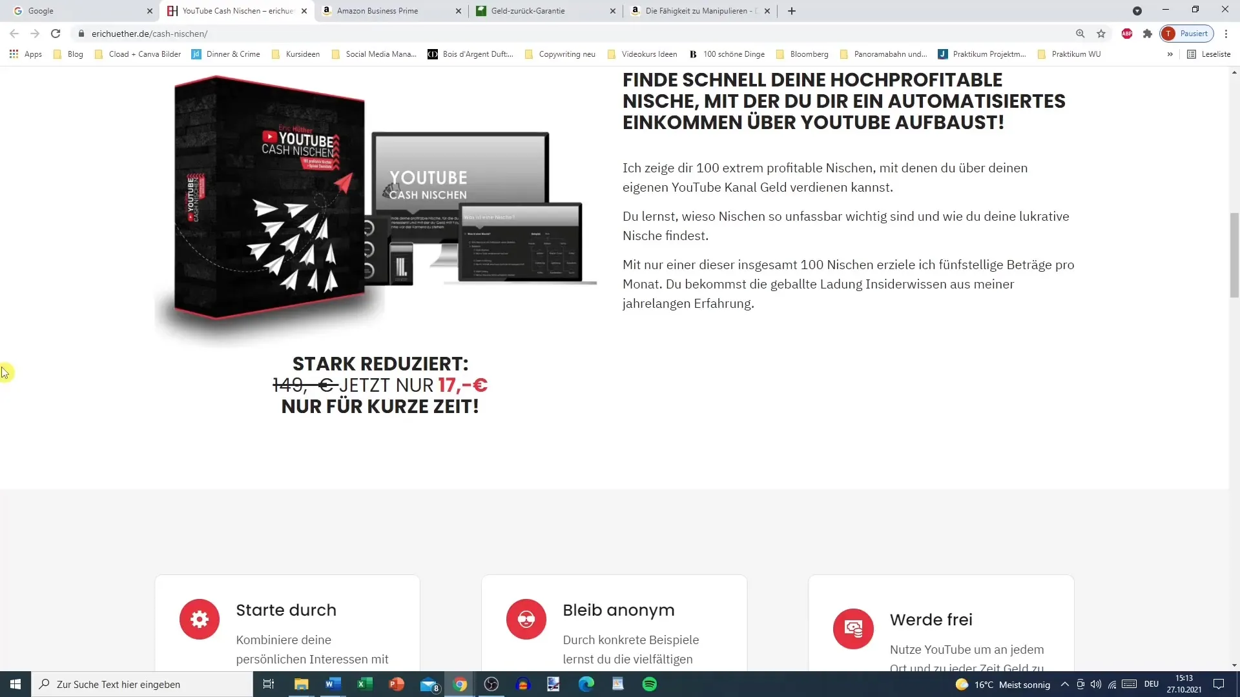1240x697 pixels.
Task: Open Praktikum WU bookmark folder
Action: tap(1069, 54)
